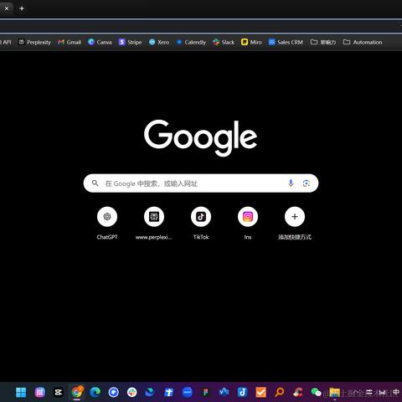
Task: Open the pink-purple app icon beside Start
Action: tap(40, 392)
